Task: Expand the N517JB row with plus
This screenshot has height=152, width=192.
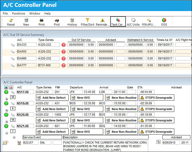Action: click(7, 99)
